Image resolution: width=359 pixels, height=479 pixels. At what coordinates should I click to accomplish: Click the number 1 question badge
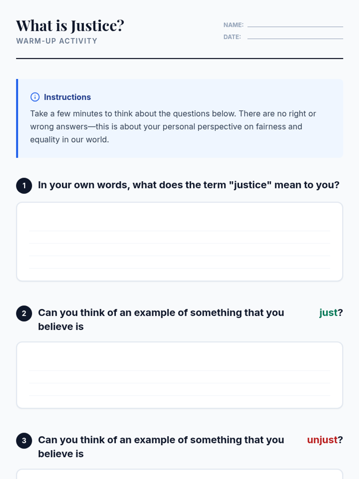click(x=24, y=186)
